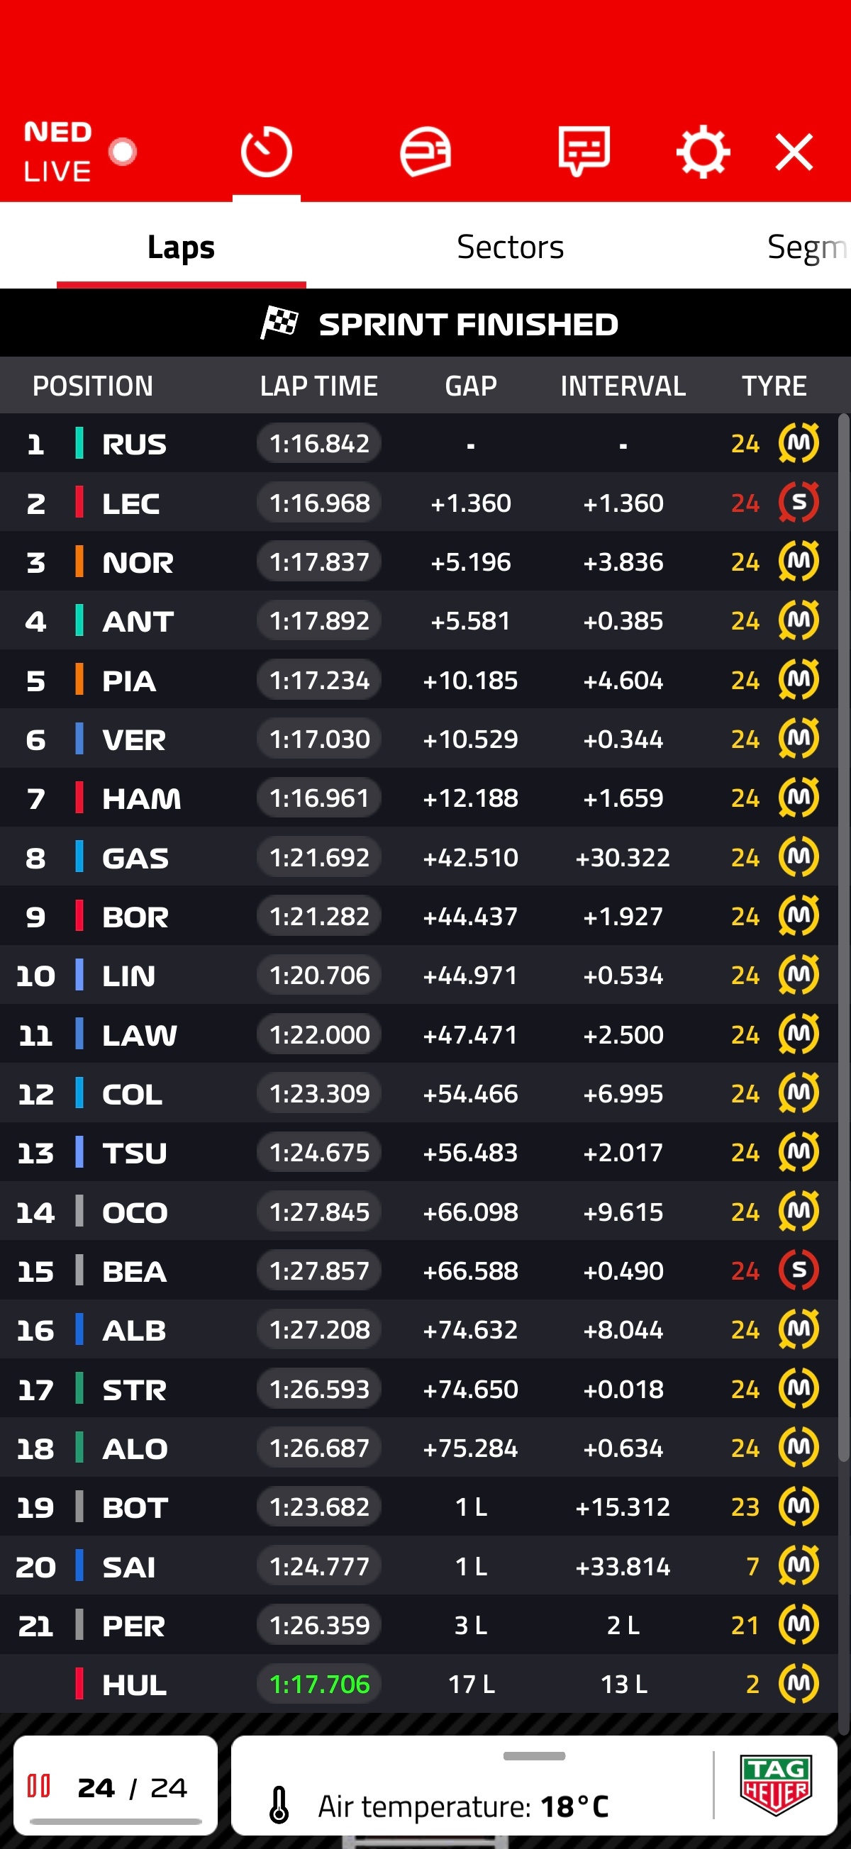Pause playback at lap 24 / 24
This screenshot has width=851, height=1849.
click(39, 1786)
